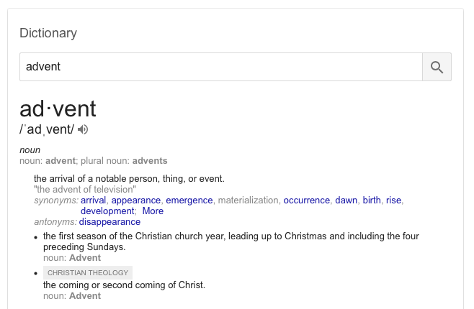Click the plural noun form advents
This screenshot has height=309, width=474.
(x=150, y=161)
